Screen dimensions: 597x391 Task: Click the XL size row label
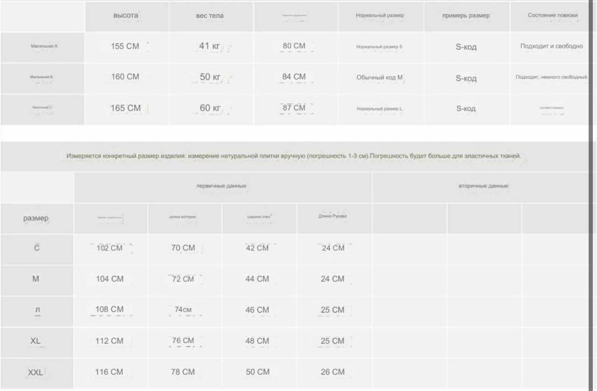35,341
